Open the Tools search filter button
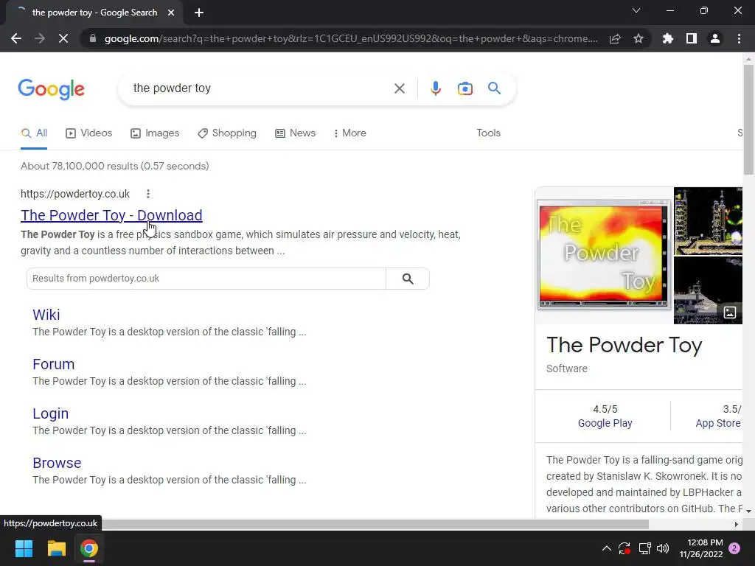 coord(488,133)
